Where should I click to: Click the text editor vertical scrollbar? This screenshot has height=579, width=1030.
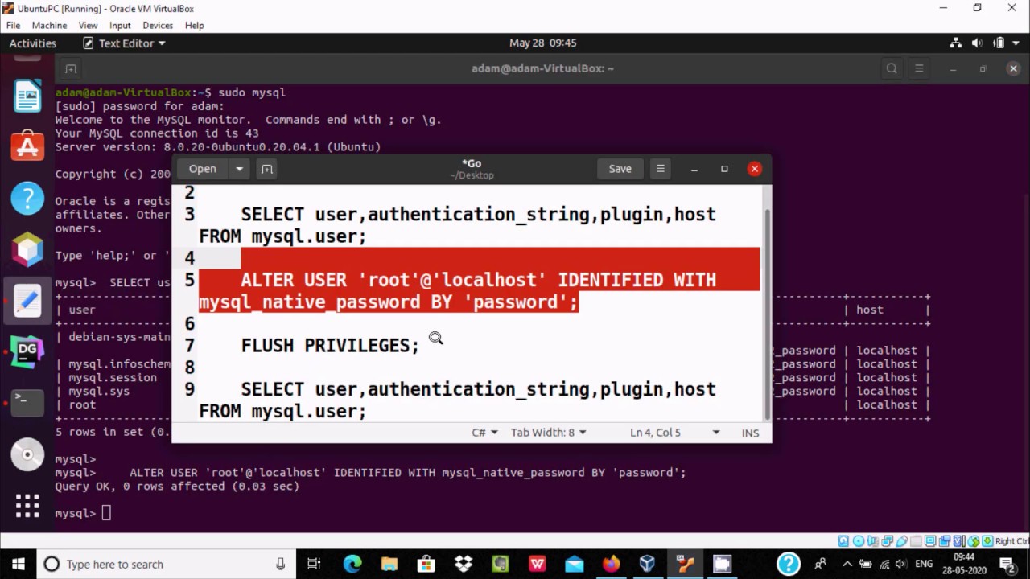pos(766,314)
